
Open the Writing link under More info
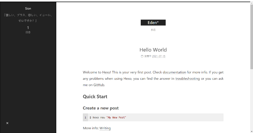click(105, 128)
